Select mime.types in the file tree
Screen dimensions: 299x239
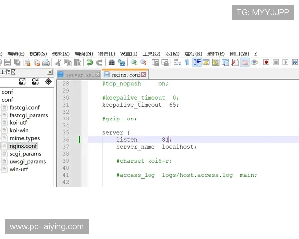[24, 138]
